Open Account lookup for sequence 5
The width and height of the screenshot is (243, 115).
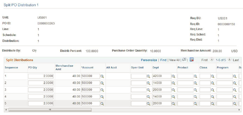click(x=102, y=103)
